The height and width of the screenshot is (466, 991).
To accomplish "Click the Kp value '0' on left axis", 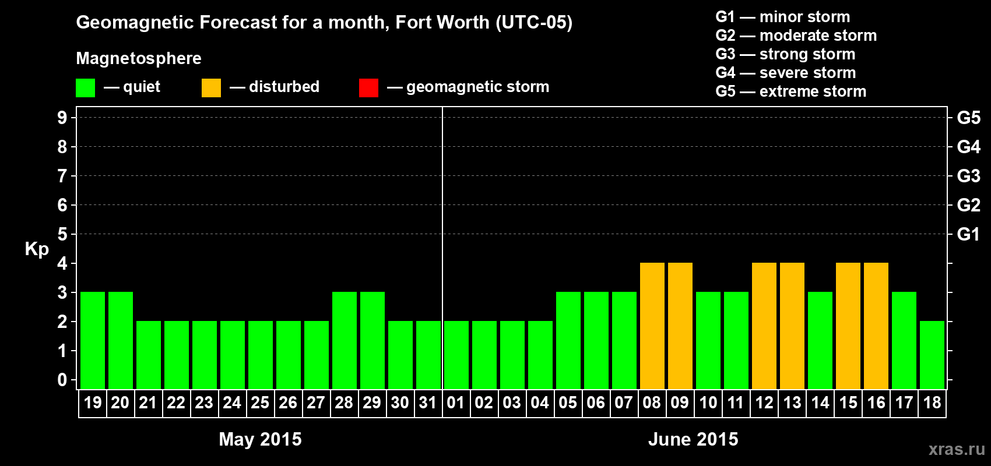I will pos(62,380).
